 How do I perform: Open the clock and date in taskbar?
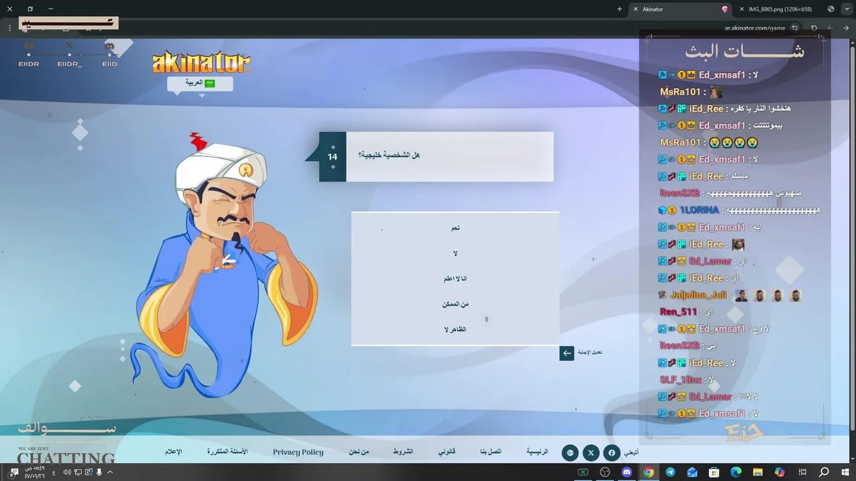34,472
